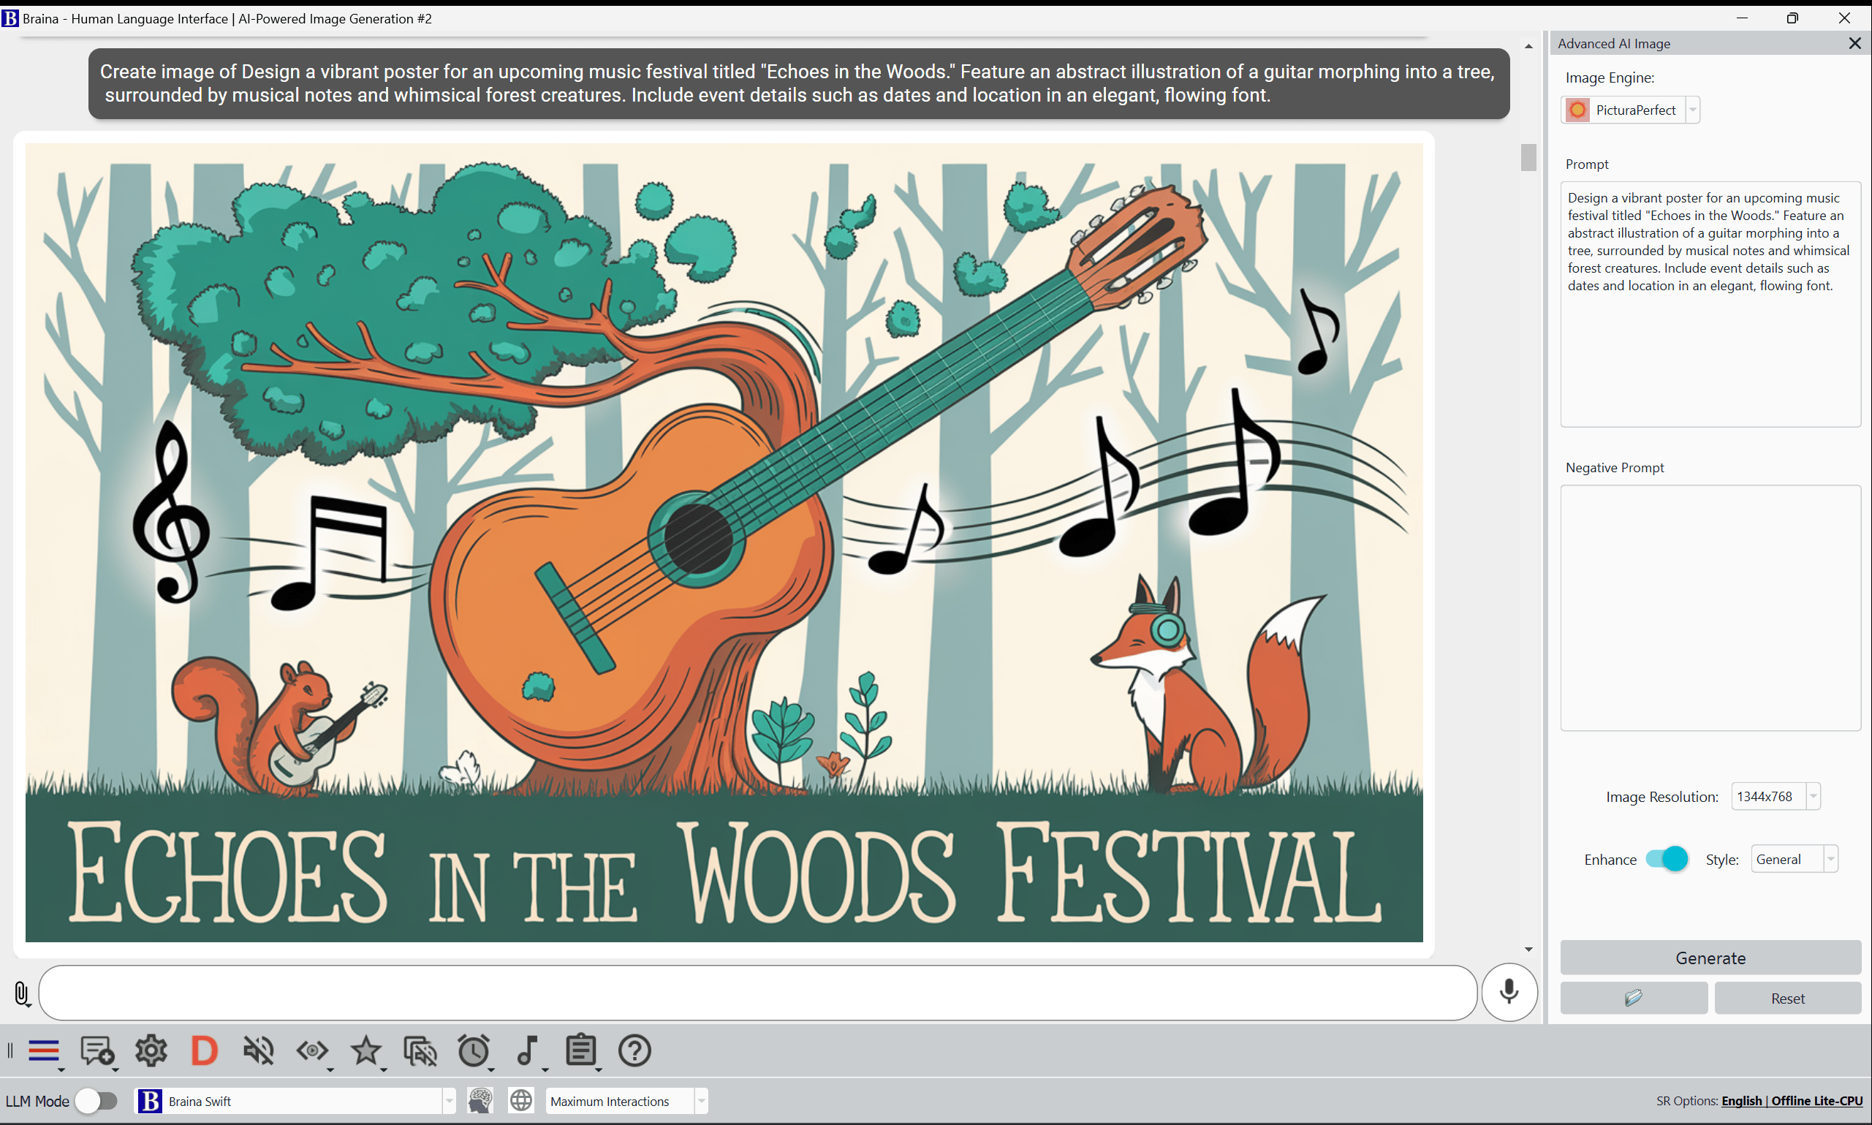
Task: Click in the Negative Prompt box
Action: 1710,608
